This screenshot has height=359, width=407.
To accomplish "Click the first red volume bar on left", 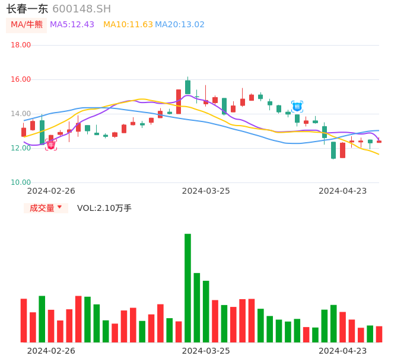I will pos(24,320).
